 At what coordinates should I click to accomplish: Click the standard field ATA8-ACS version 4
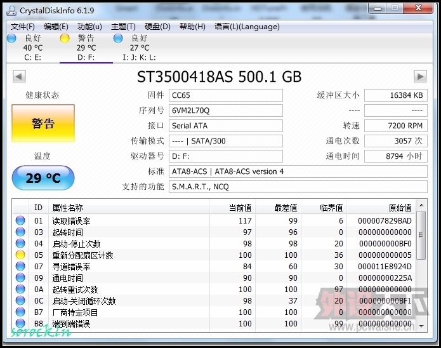tap(298, 171)
